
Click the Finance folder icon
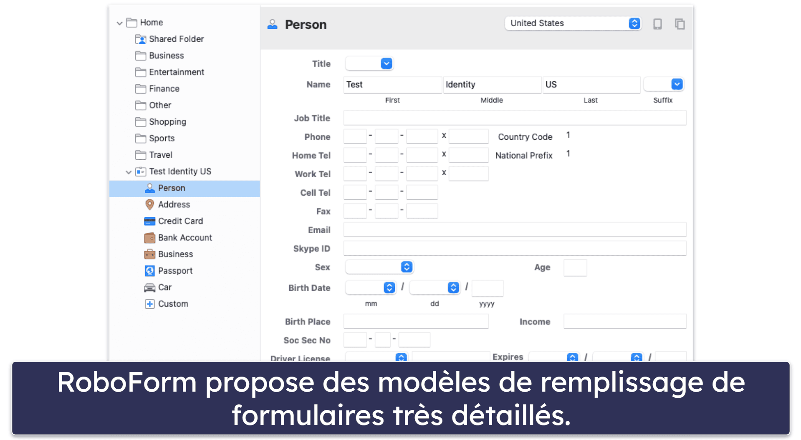[141, 89]
